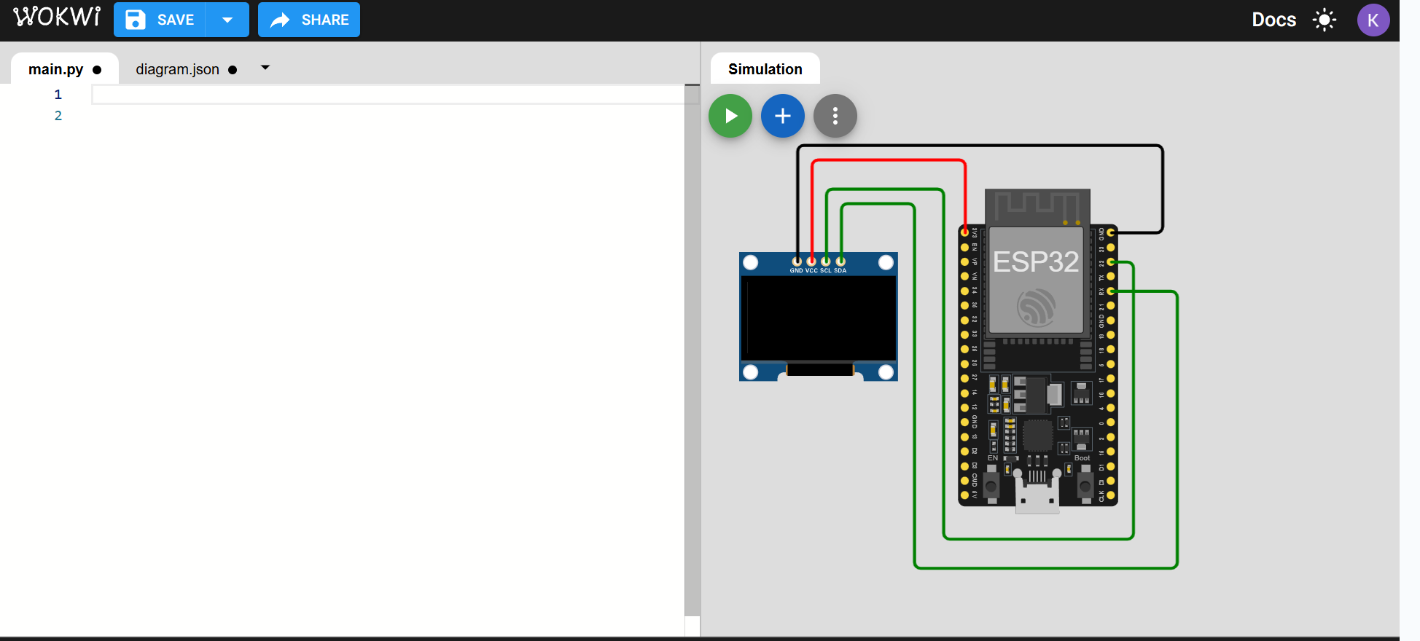Select the OLED display screen
The width and height of the screenshot is (1420, 641).
pos(819,318)
